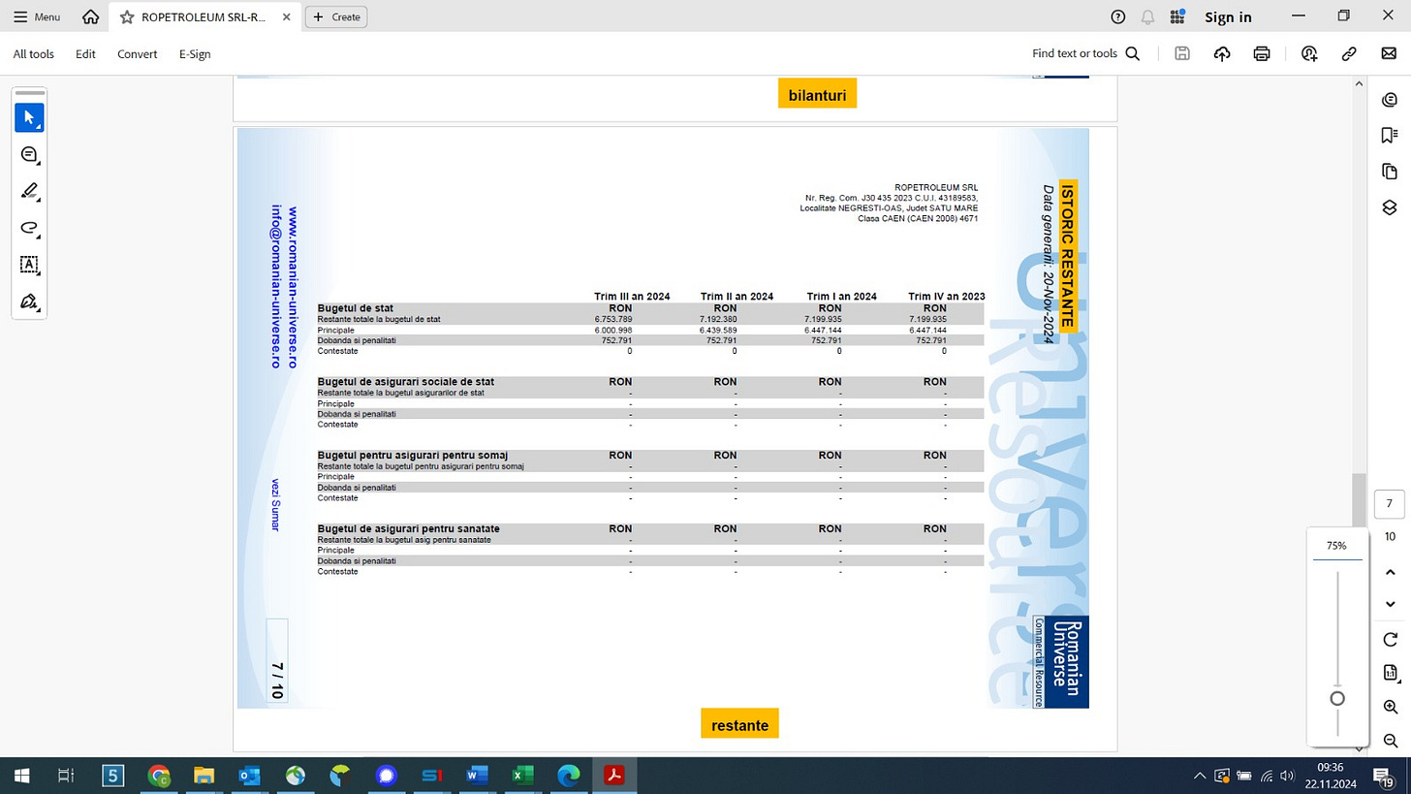Click Find text or tools search

[x=1085, y=54]
